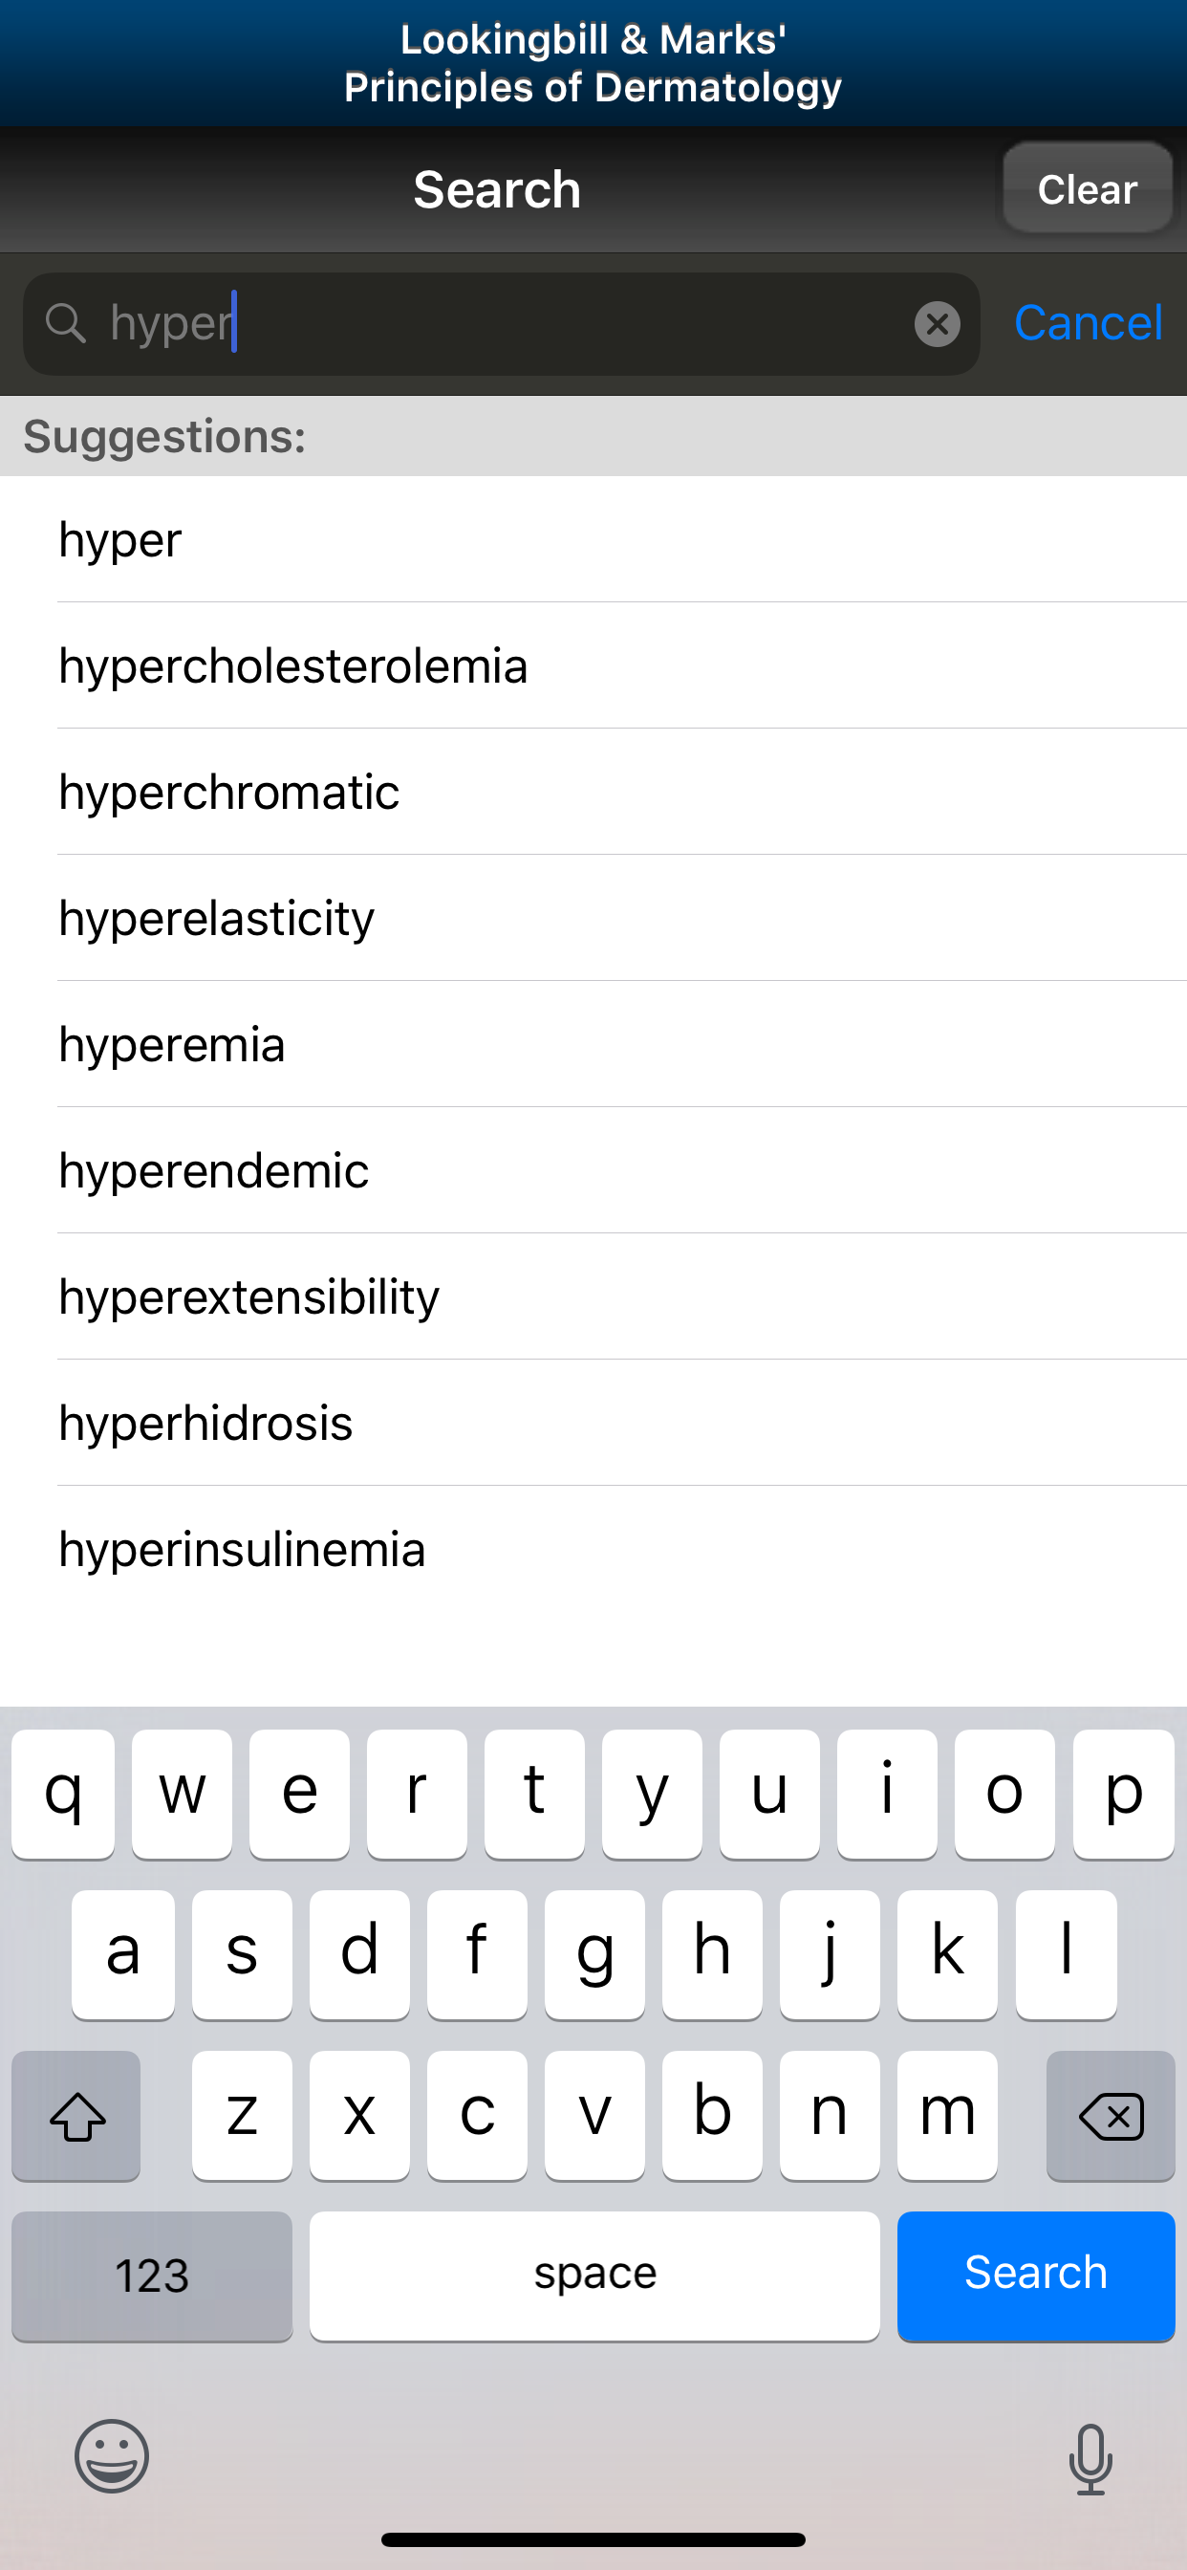Select the hypercholesterolemia suggestion
This screenshot has width=1187, height=2570.
(x=293, y=665)
